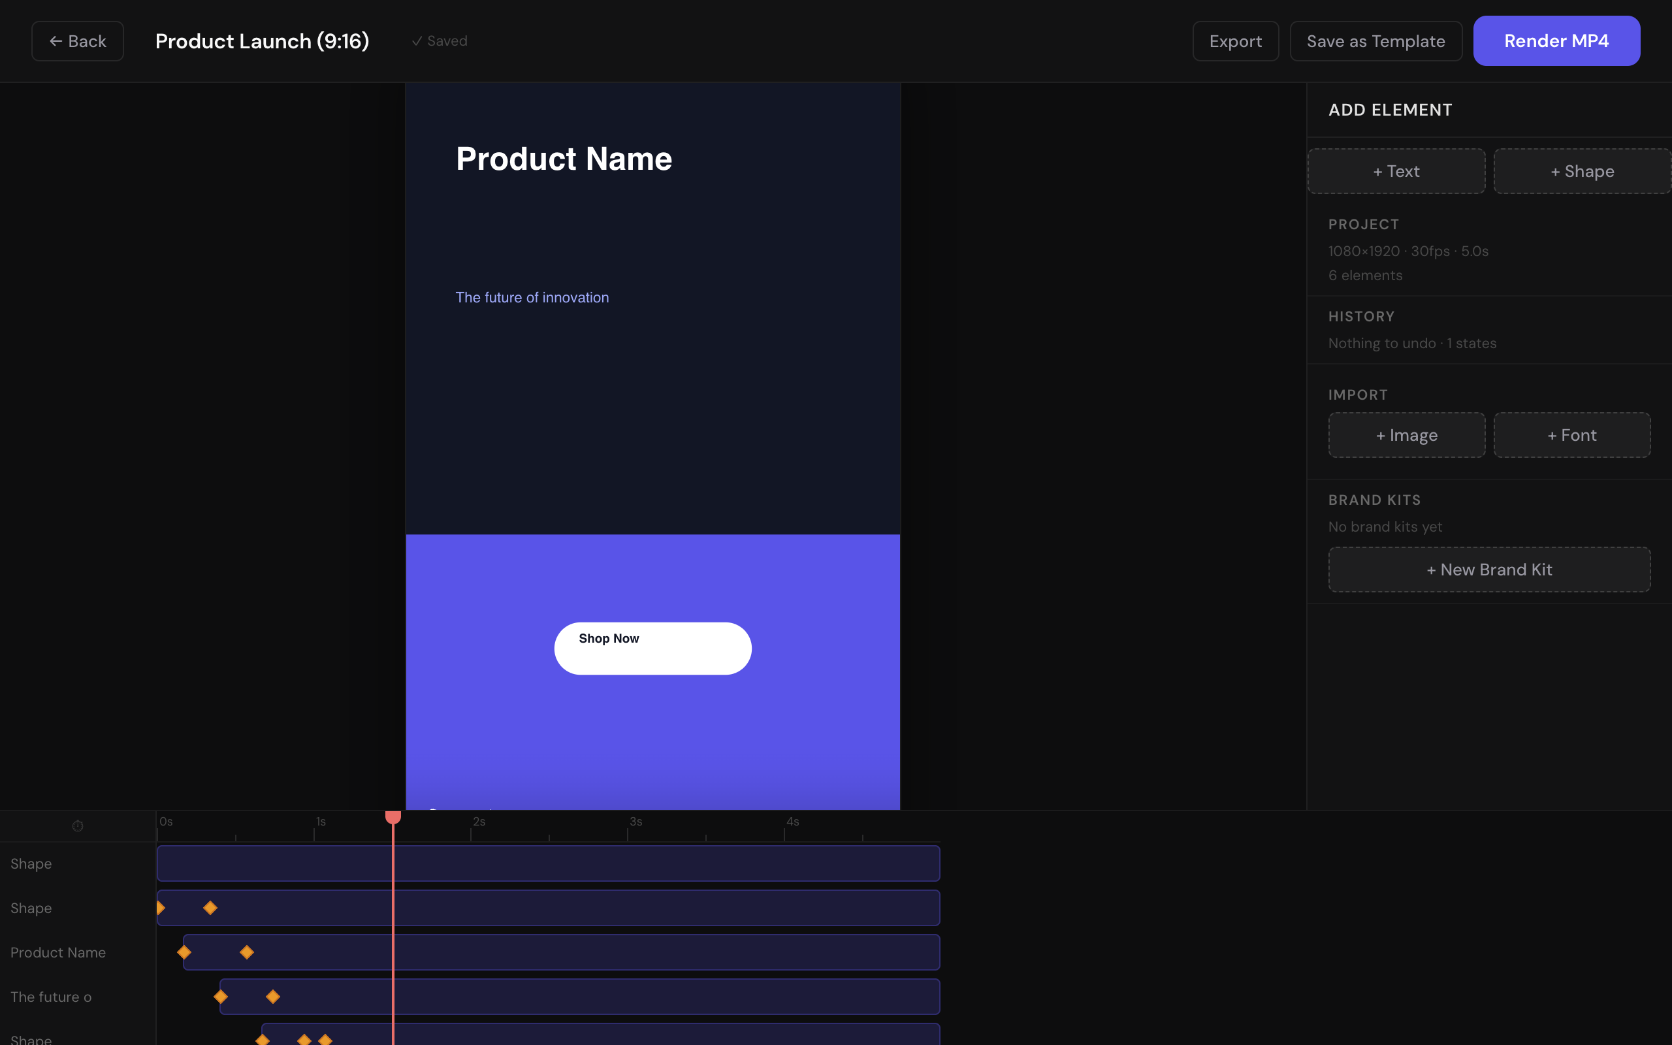This screenshot has height=1045, width=1672.
Task: Click Render MP4
Action: tap(1556, 40)
